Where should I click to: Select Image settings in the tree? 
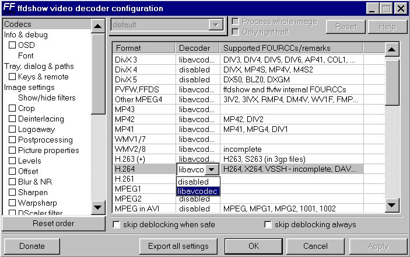coord(29,87)
